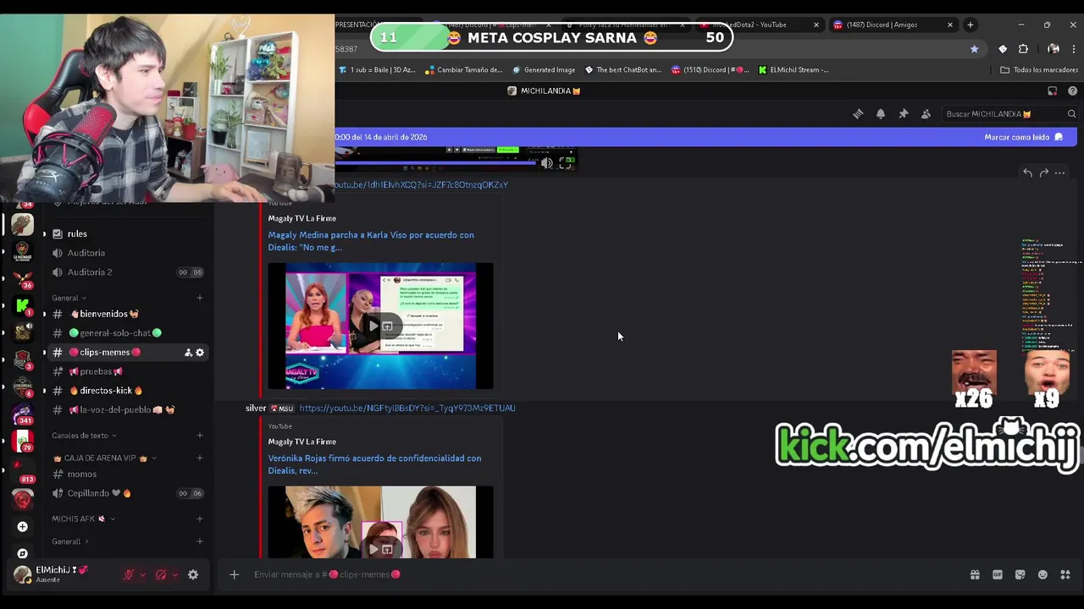The image size is (1084, 609).
Task: Open the GIF picker
Action: coord(998,574)
